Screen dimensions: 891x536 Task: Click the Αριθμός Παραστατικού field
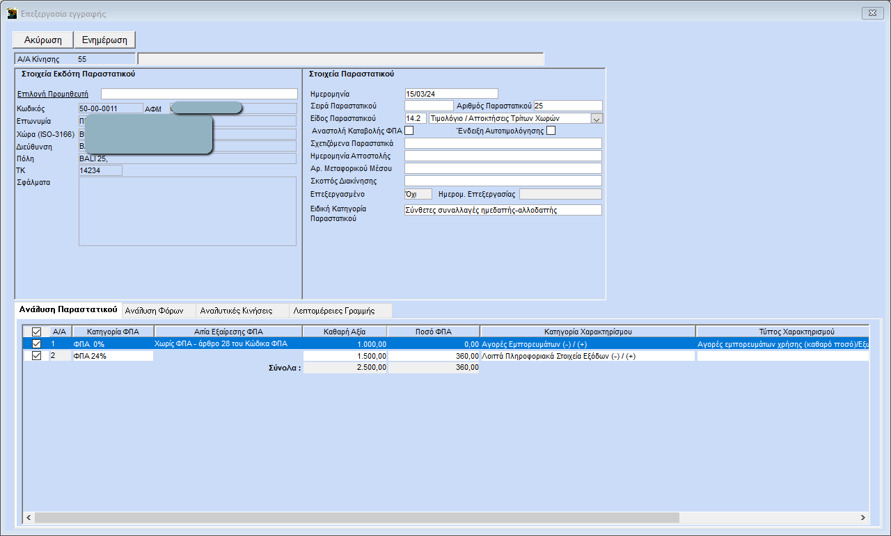(x=567, y=106)
